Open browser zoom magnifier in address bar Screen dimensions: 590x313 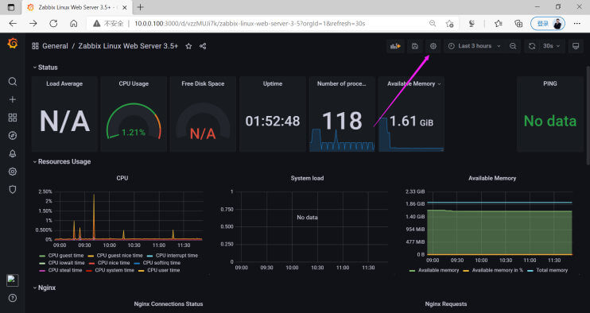point(433,23)
